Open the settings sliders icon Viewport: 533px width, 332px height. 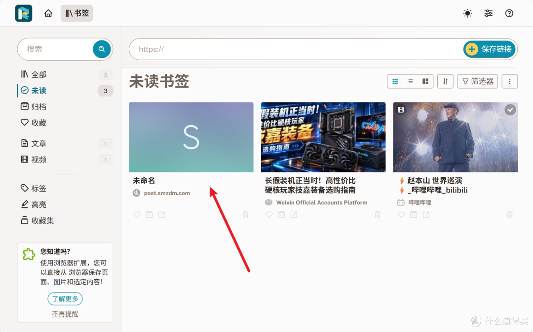(488, 13)
